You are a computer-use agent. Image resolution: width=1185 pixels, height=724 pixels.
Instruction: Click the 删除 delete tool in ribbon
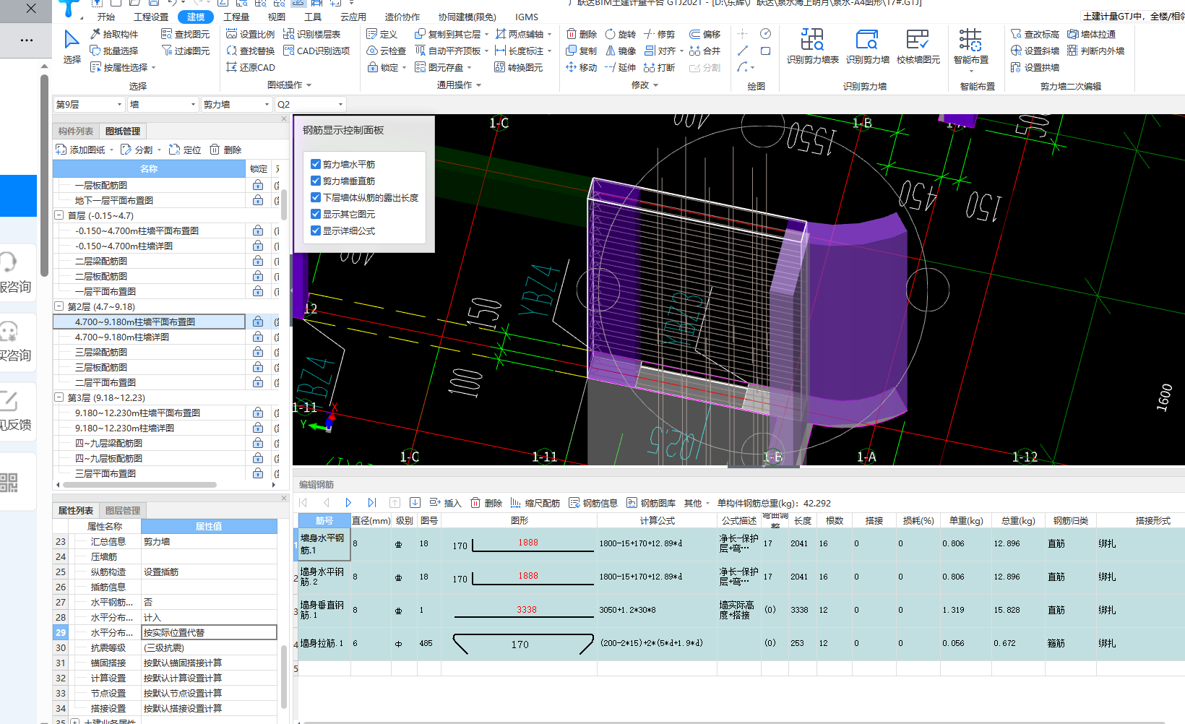pos(581,34)
